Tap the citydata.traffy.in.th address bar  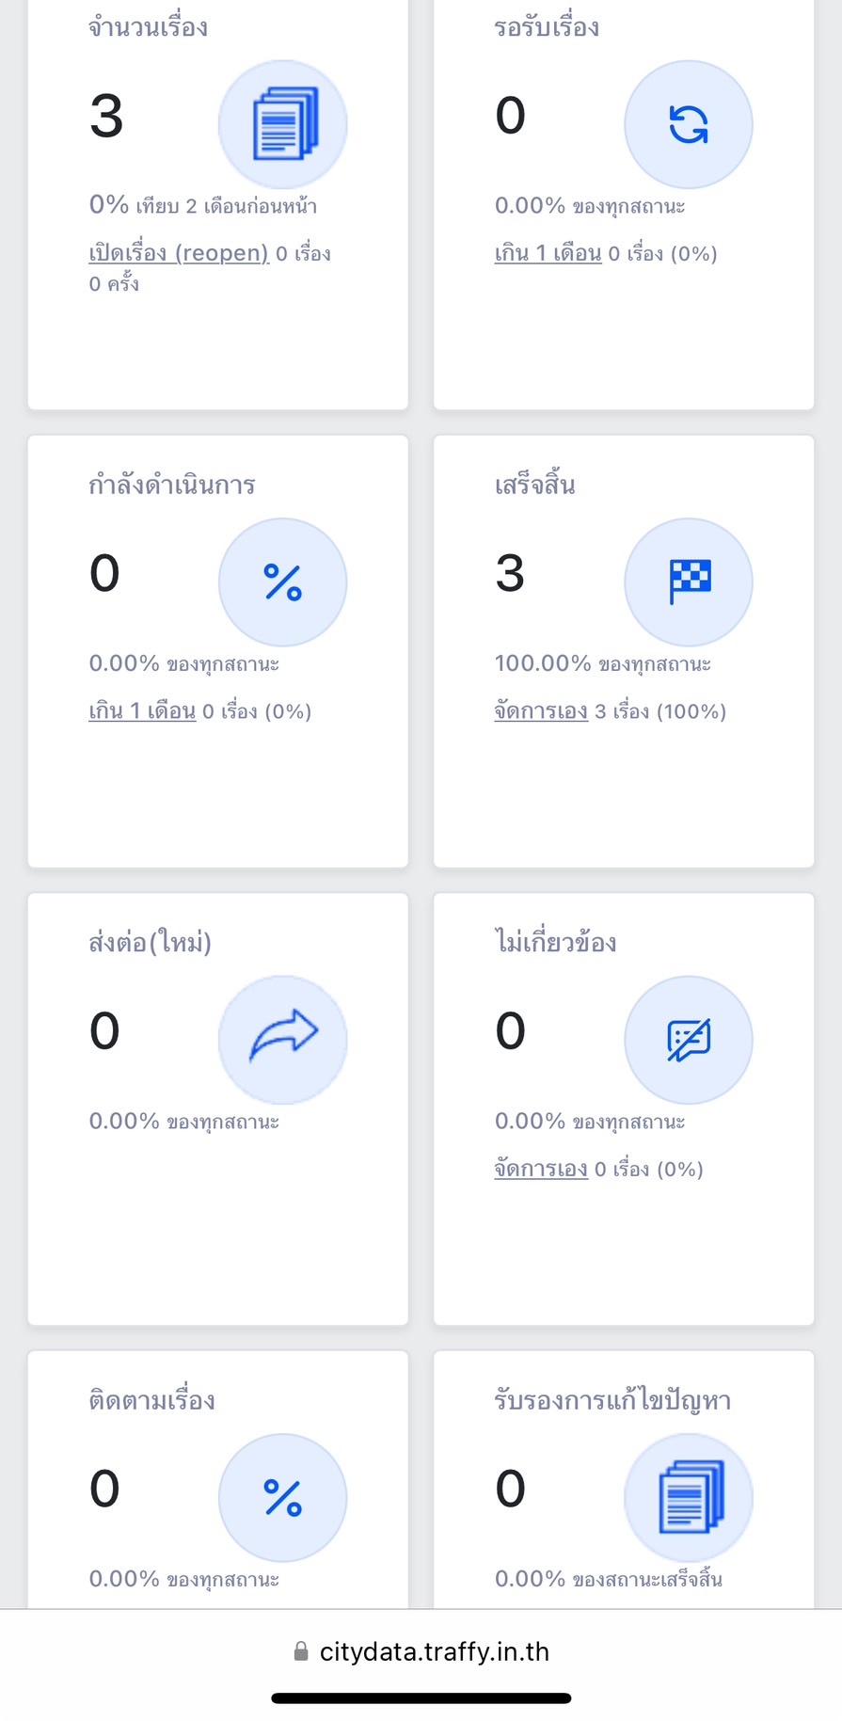(434, 1651)
